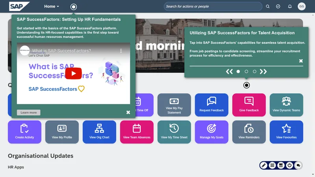The height and width of the screenshot is (177, 315).
Task: Open the Give Feedback tile
Action: pyautogui.click(x=249, y=105)
